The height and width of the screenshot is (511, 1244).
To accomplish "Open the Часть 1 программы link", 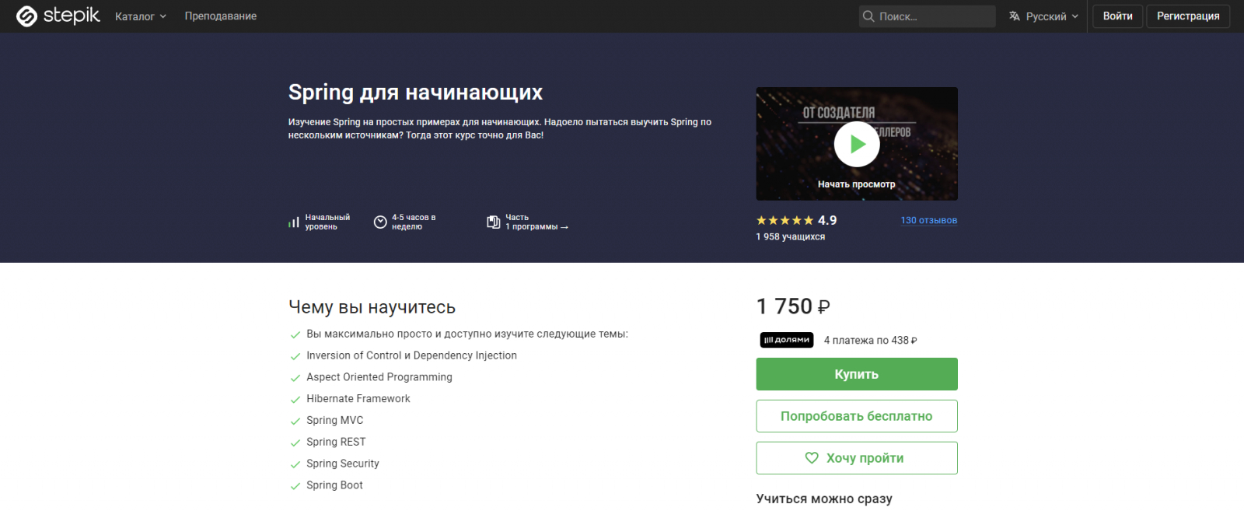I will 536,222.
